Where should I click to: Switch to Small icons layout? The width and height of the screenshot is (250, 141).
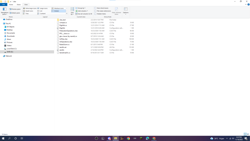point(28,11)
